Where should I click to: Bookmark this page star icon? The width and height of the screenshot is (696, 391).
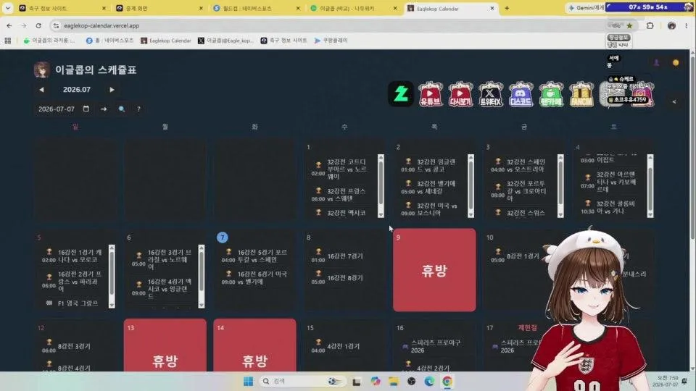(629, 26)
